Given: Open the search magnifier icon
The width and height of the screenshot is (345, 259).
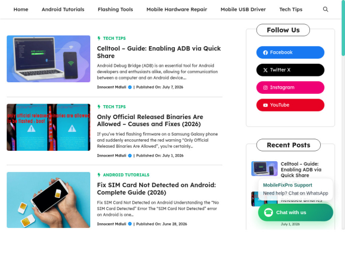Looking at the screenshot, I should pyautogui.click(x=325, y=9).
